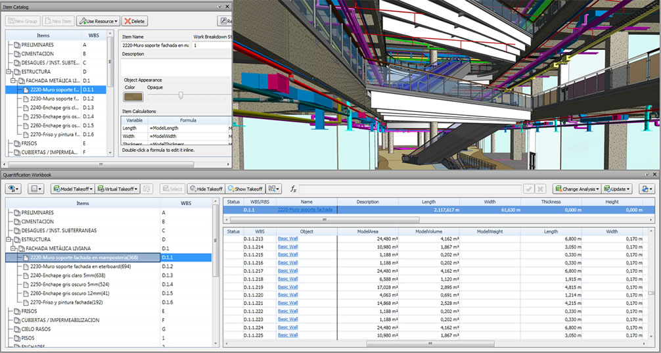This screenshot has height=353, width=661.
Task: Open the Virtual Takeoff menu
Action: coord(117,189)
